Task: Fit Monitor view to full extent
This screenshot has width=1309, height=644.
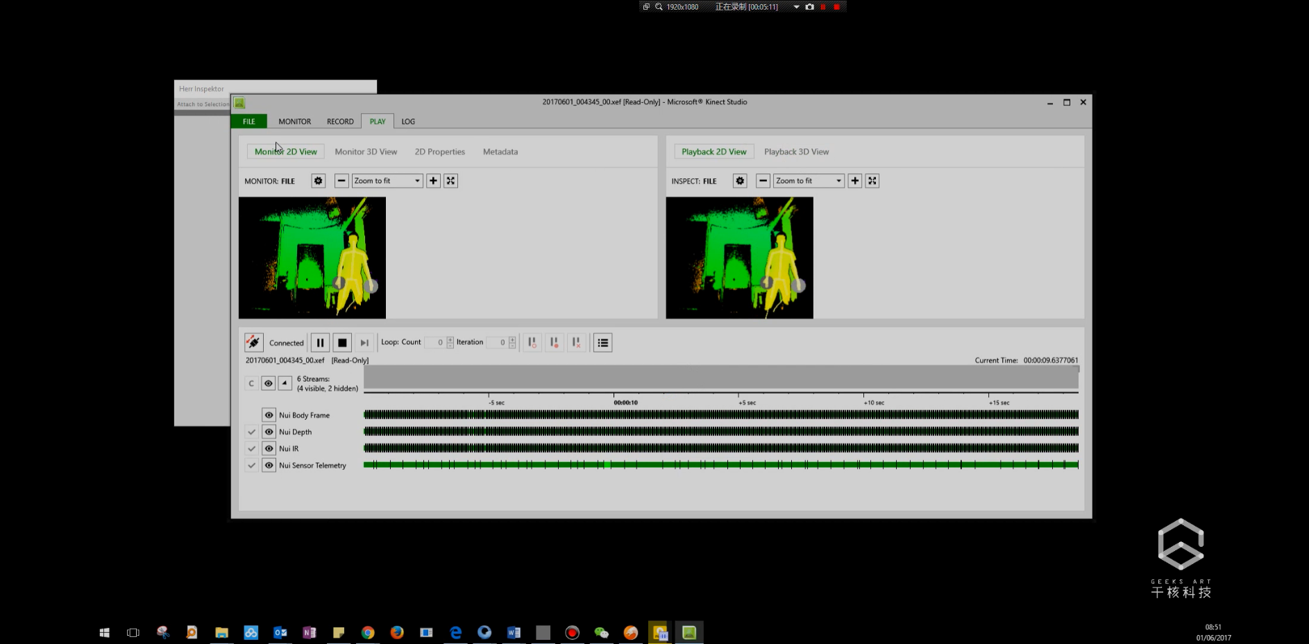Action: pyautogui.click(x=450, y=180)
